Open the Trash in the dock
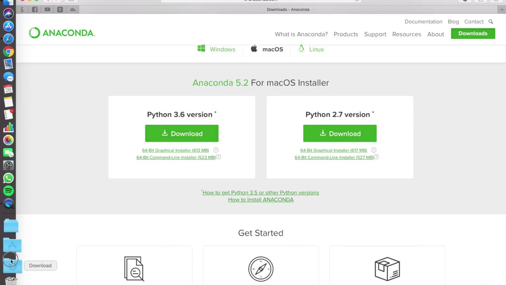Viewport: 506px width, 285px height. (11, 280)
